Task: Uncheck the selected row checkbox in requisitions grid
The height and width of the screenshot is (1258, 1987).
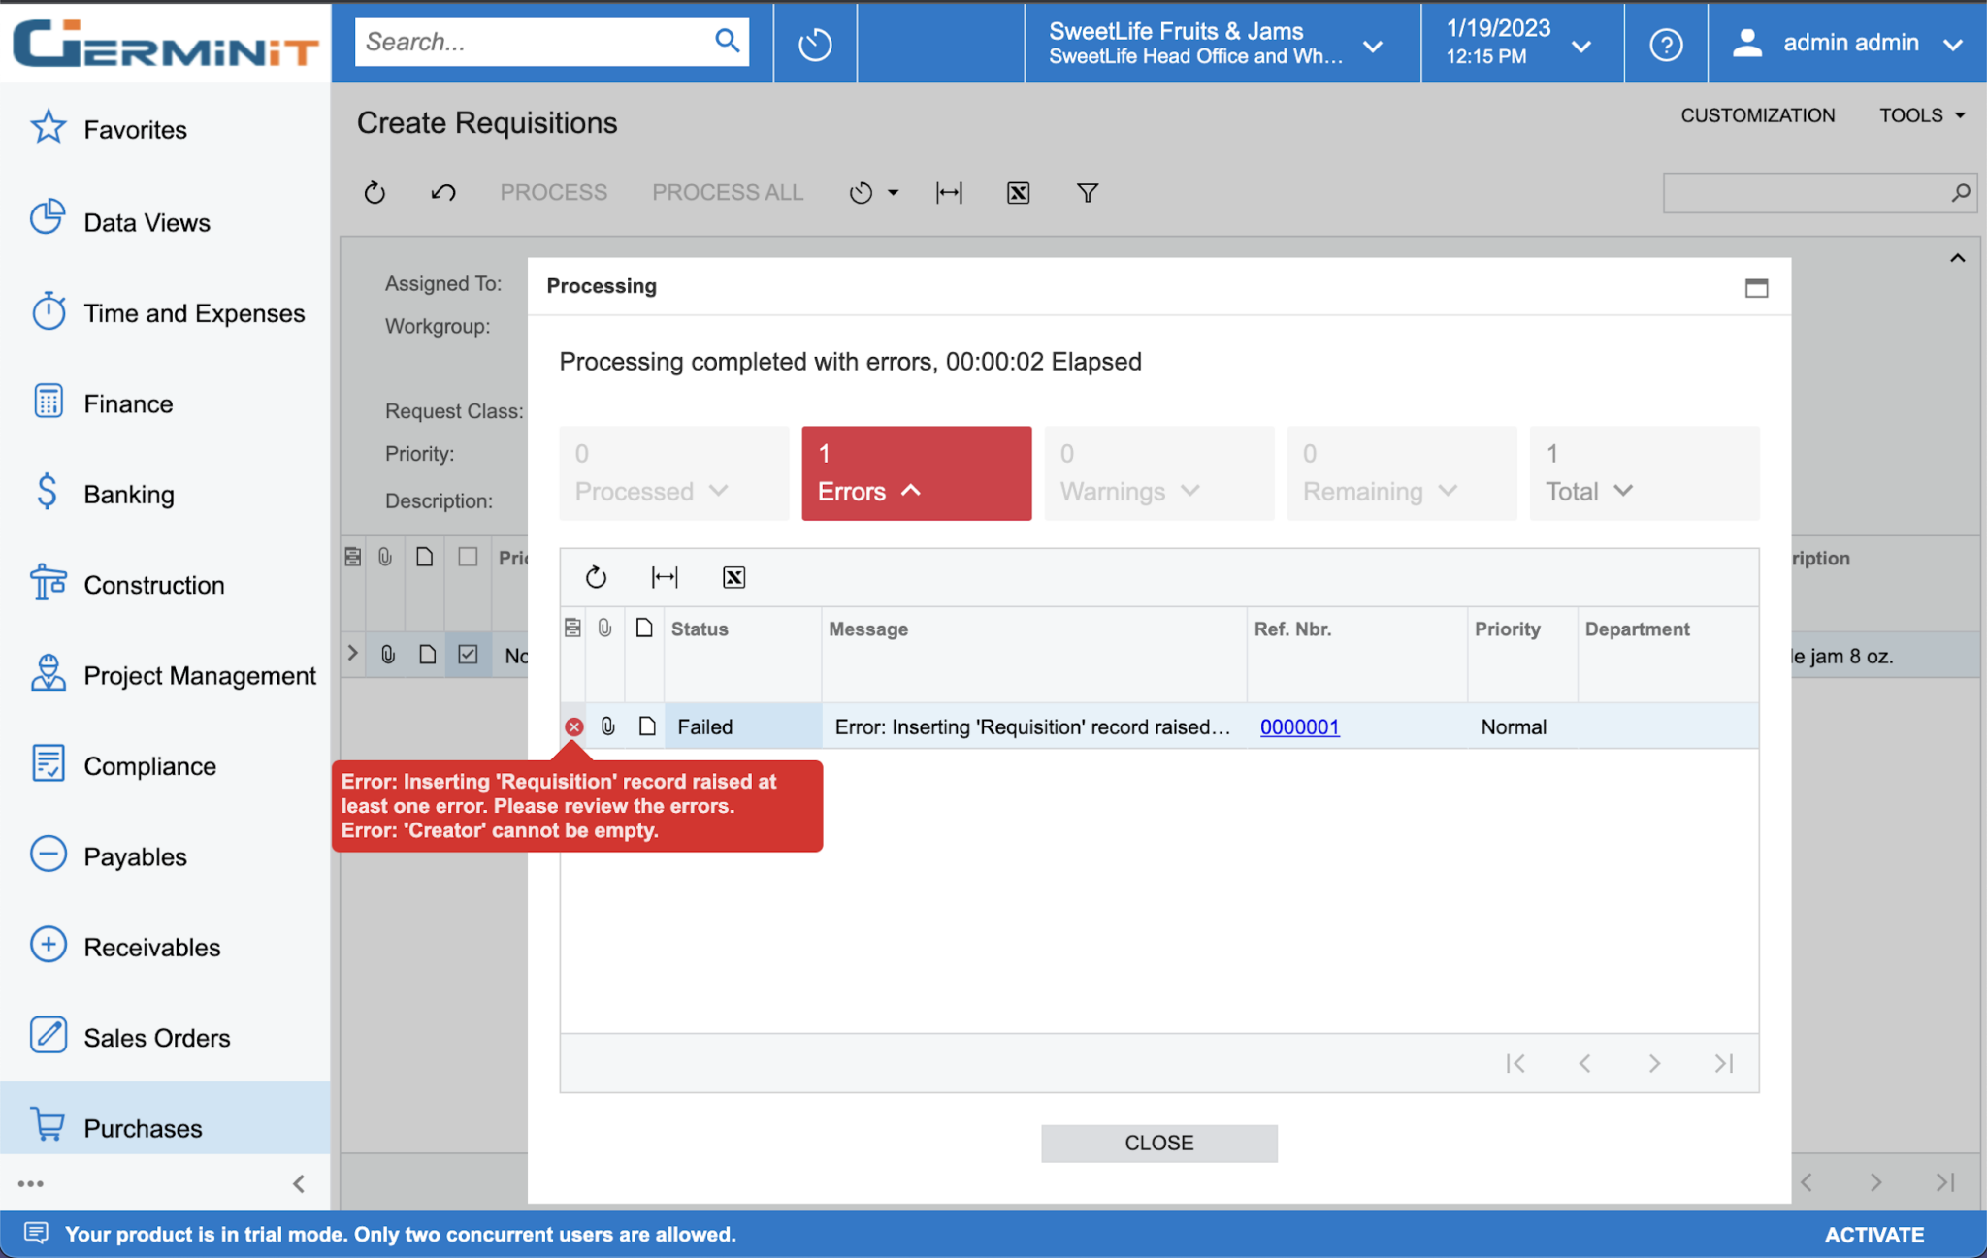Action: click(x=468, y=655)
